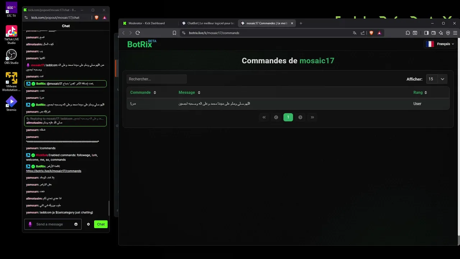
Task: Switch to ChatBot Le meilleur logiciel tab
Action: click(x=208, y=23)
